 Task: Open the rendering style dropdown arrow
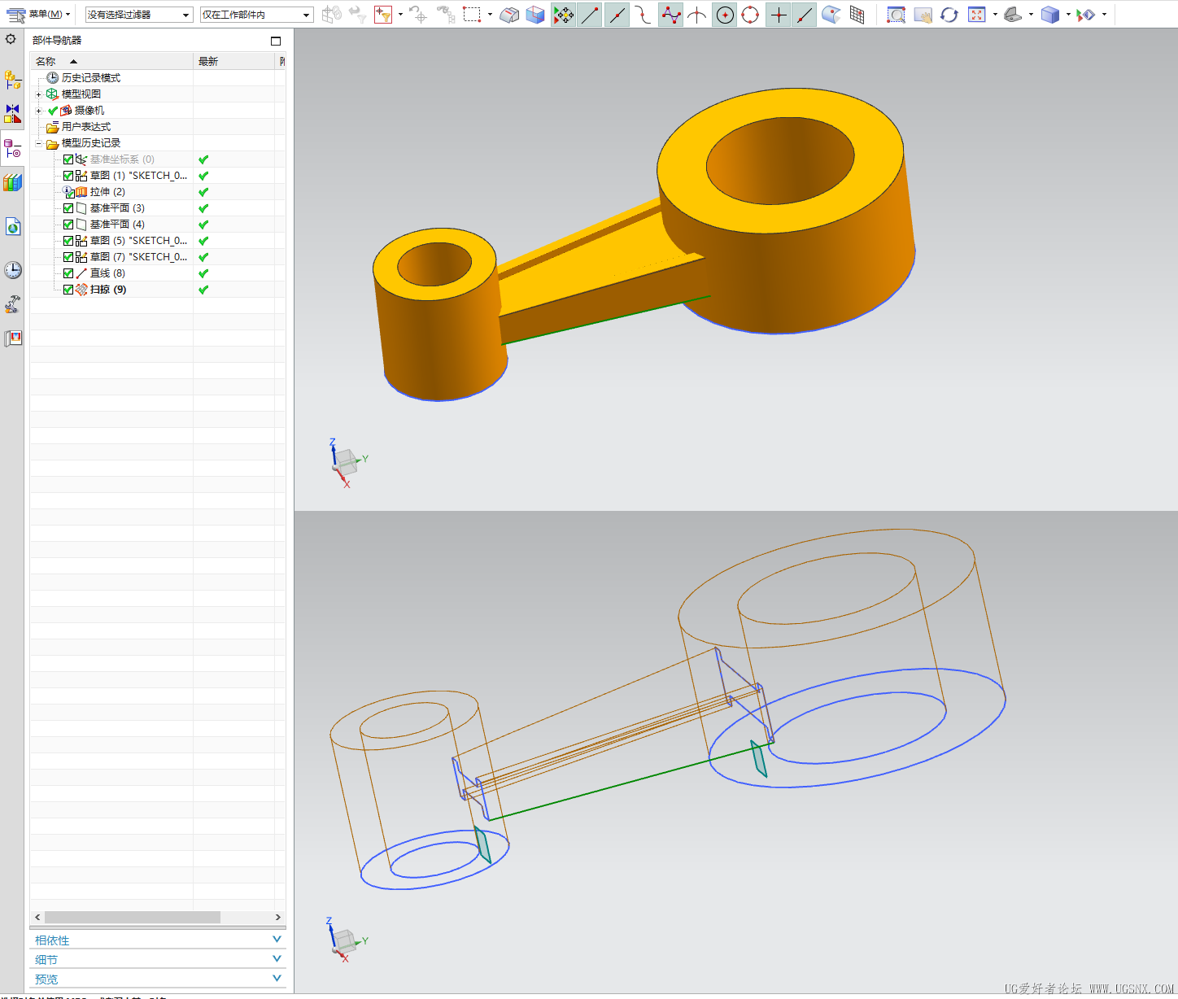pyautogui.click(x=1068, y=15)
